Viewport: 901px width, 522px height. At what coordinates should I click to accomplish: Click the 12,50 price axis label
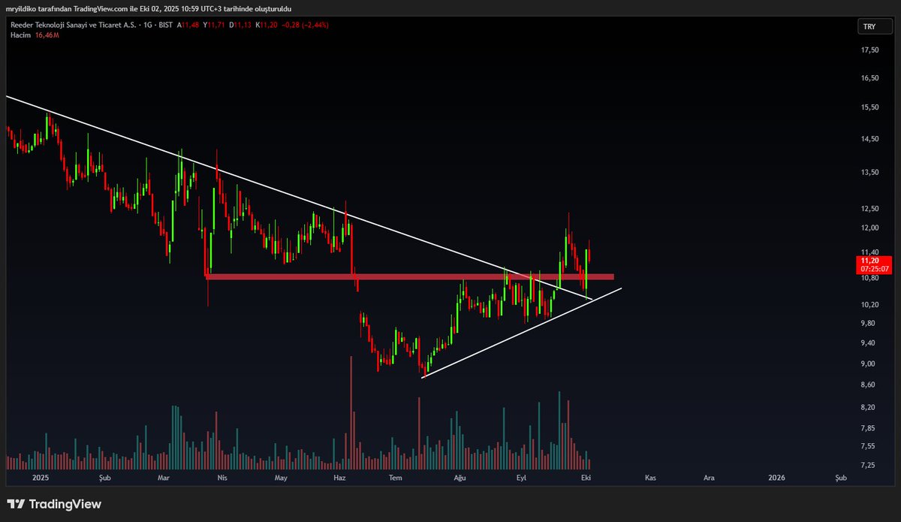869,208
